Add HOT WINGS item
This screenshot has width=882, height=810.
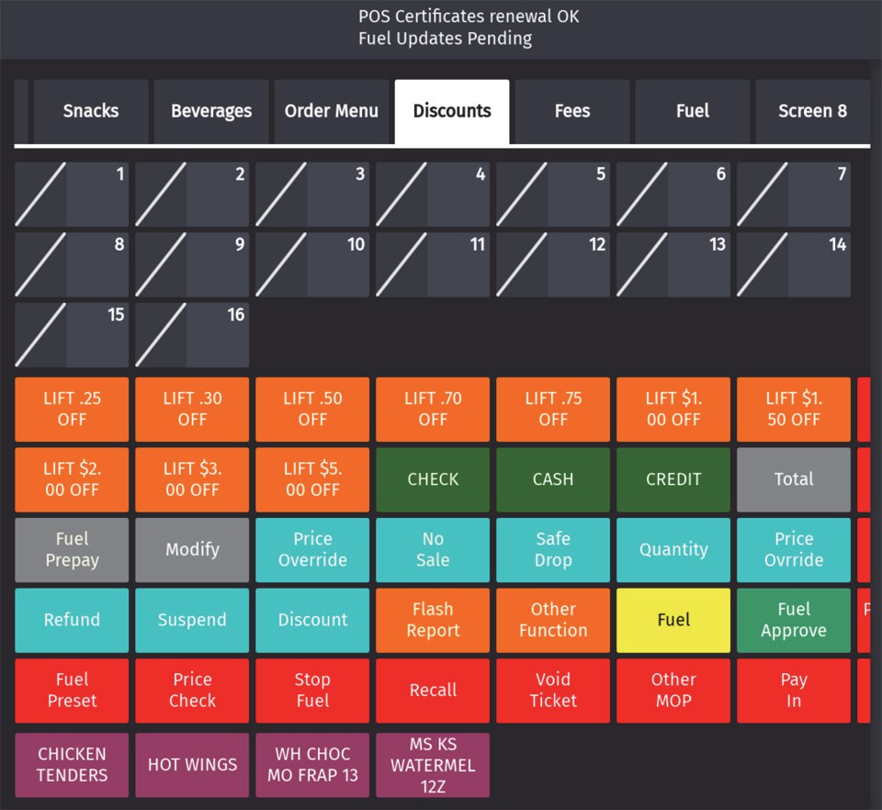[x=192, y=765]
